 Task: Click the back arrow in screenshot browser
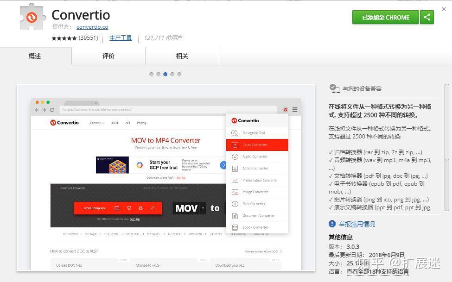click(37, 110)
